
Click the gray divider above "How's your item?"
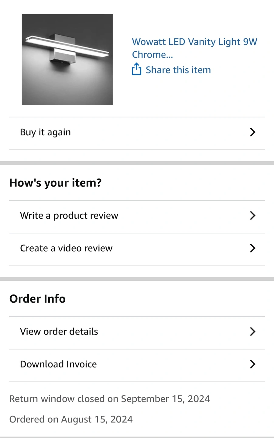click(137, 163)
